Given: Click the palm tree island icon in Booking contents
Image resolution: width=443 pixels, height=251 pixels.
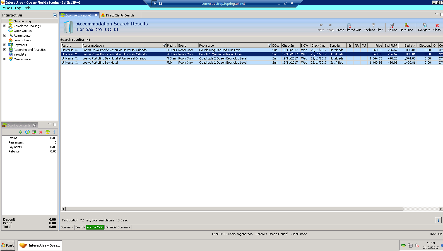Looking at the screenshot, I should coord(47,132).
